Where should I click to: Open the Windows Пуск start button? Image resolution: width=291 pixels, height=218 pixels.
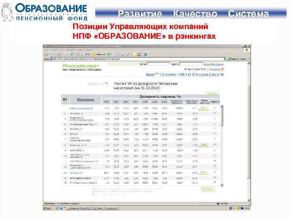point(47,208)
